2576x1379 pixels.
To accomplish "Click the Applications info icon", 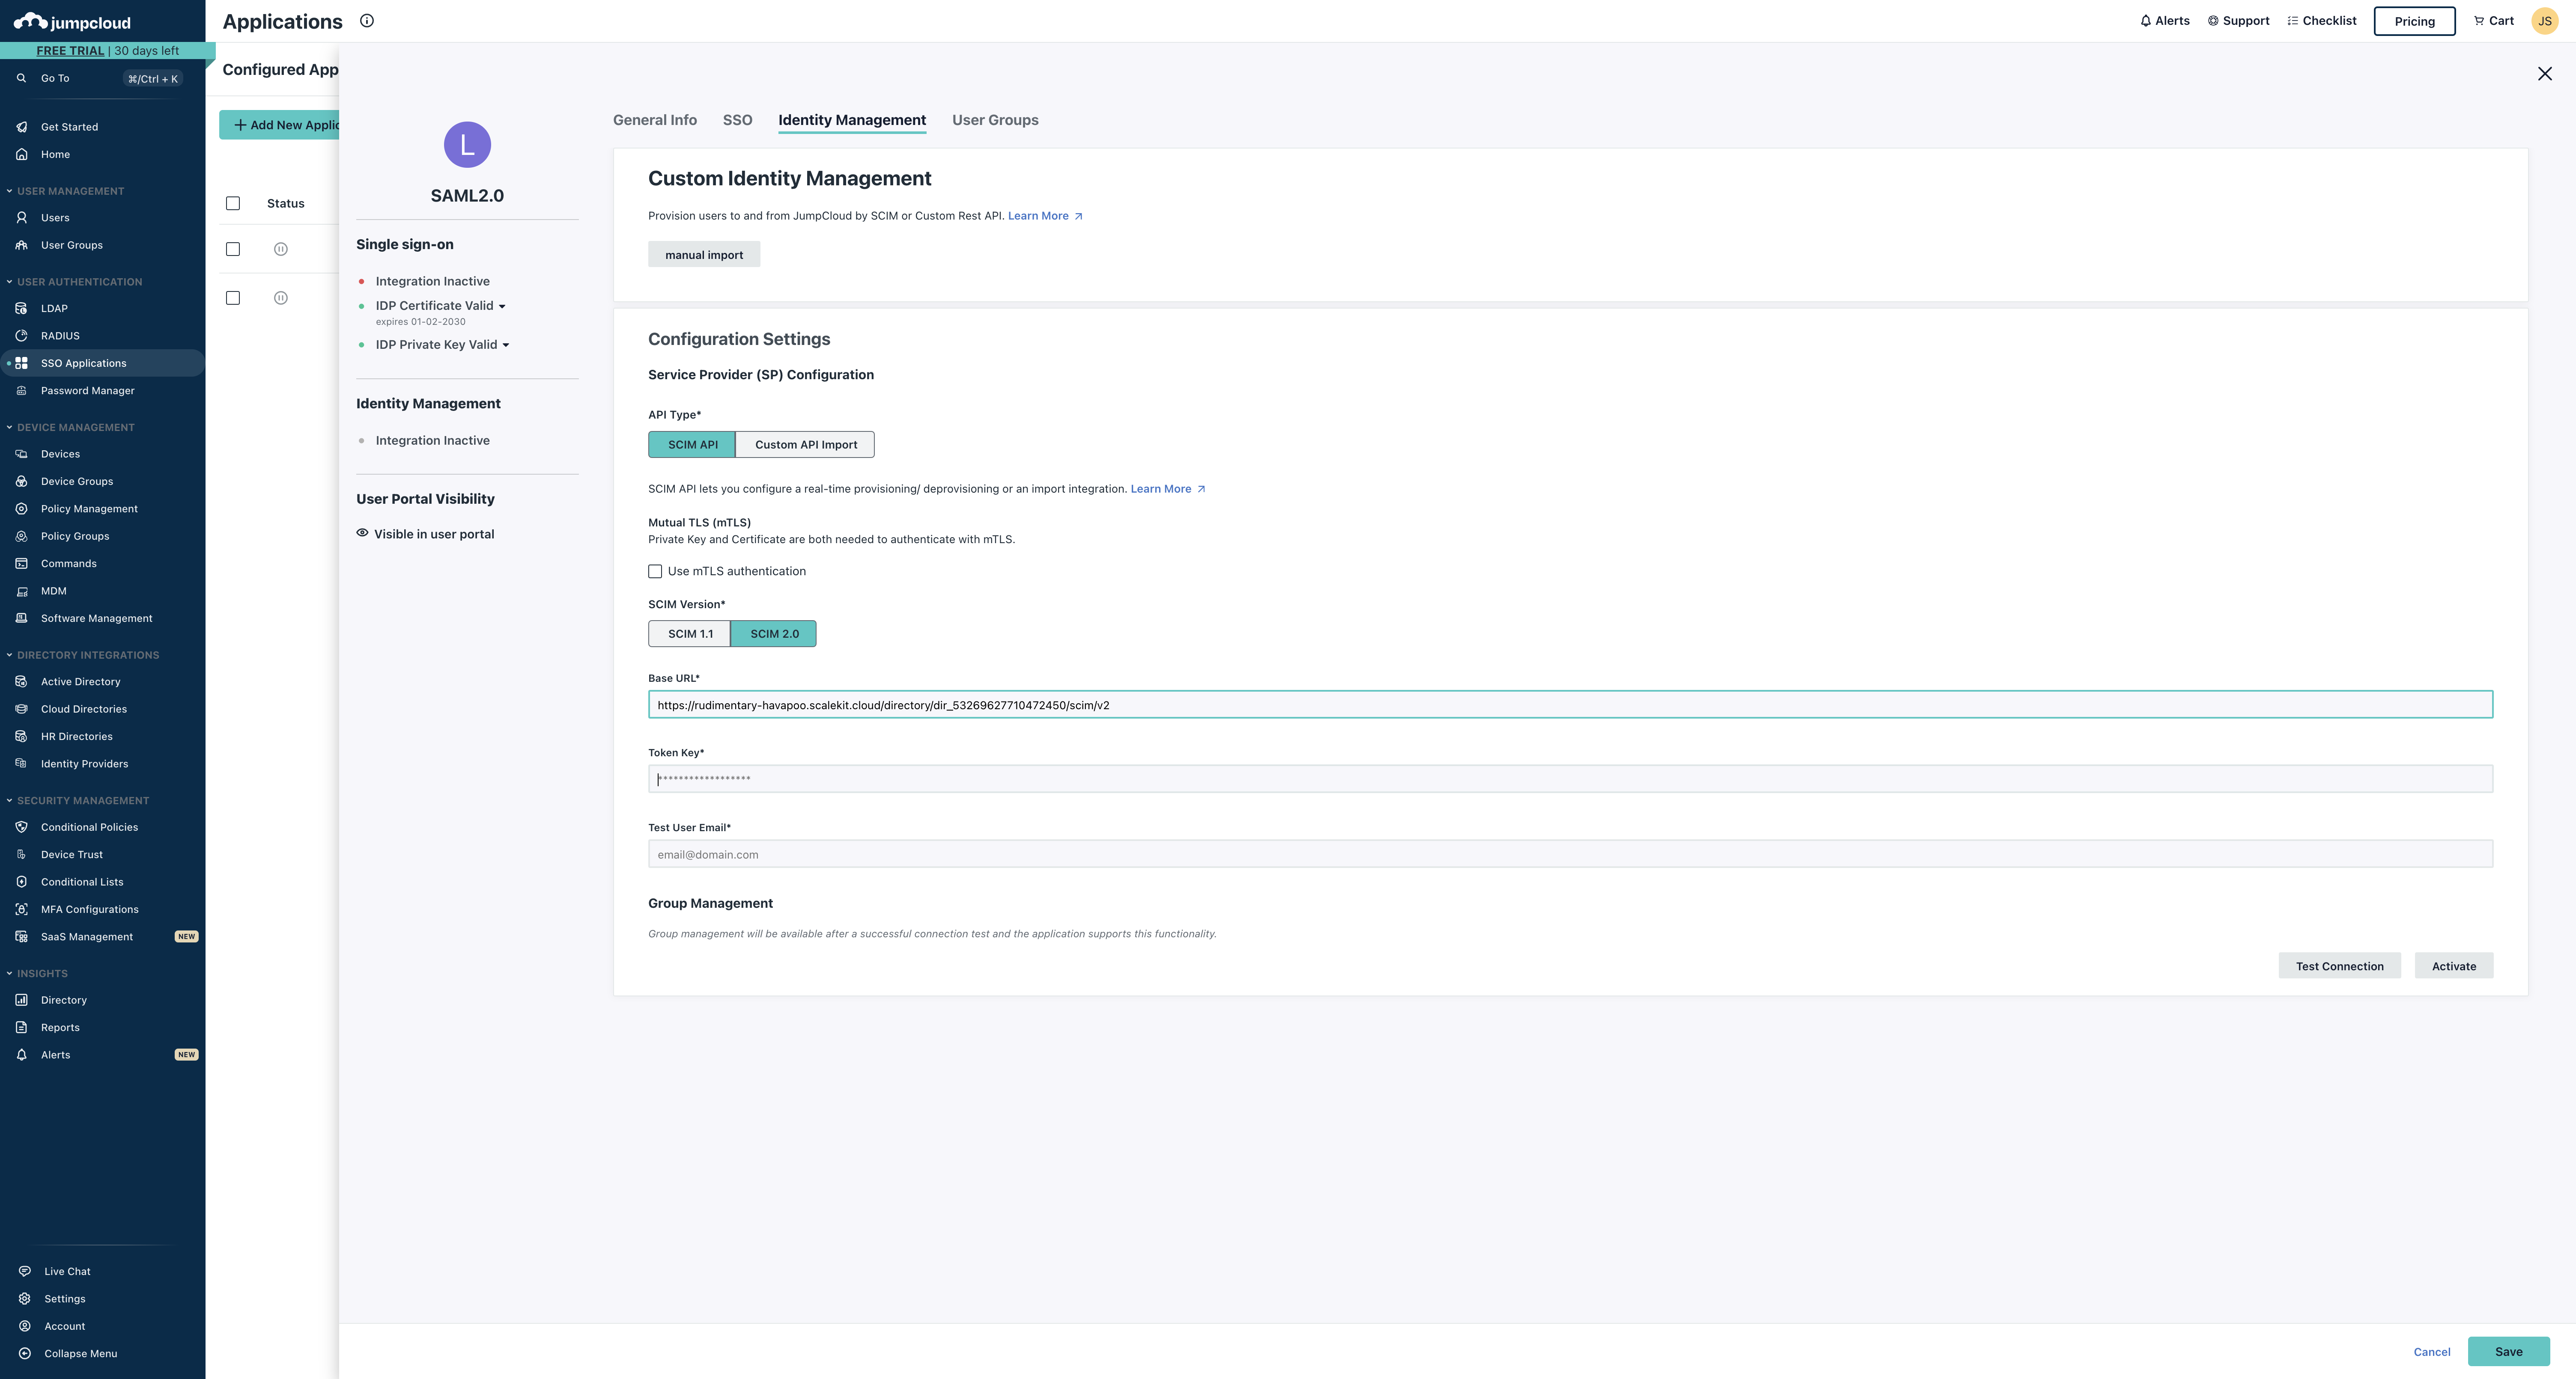I will tap(367, 21).
